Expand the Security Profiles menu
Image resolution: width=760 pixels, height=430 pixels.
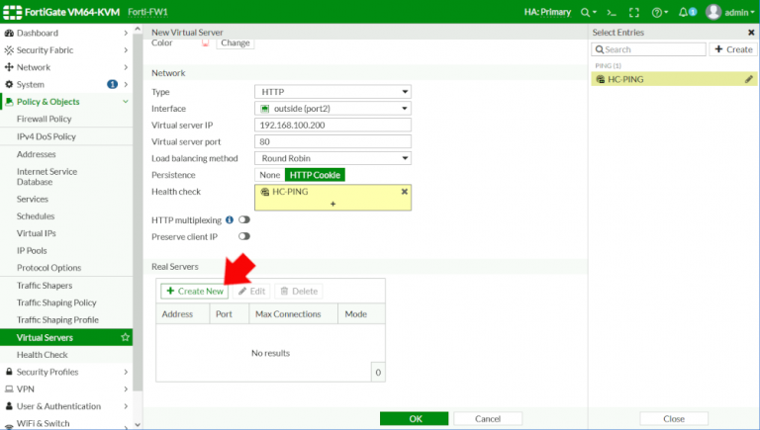(66, 372)
